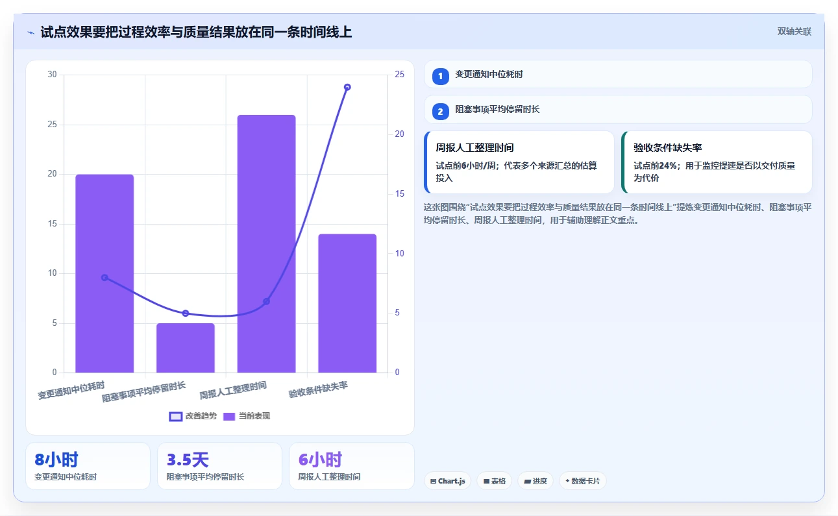
Task: Click the numbered badge 2 for 阻塞事项平均停留时长
Action: (440, 112)
